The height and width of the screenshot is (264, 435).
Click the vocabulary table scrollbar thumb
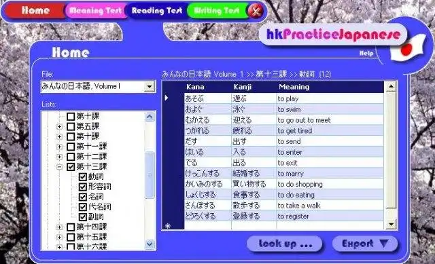[391, 150]
